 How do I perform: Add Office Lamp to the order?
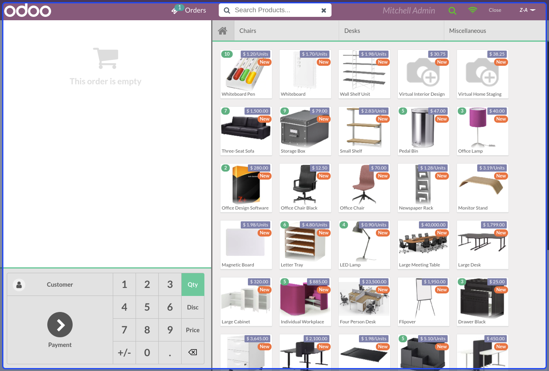(x=483, y=131)
